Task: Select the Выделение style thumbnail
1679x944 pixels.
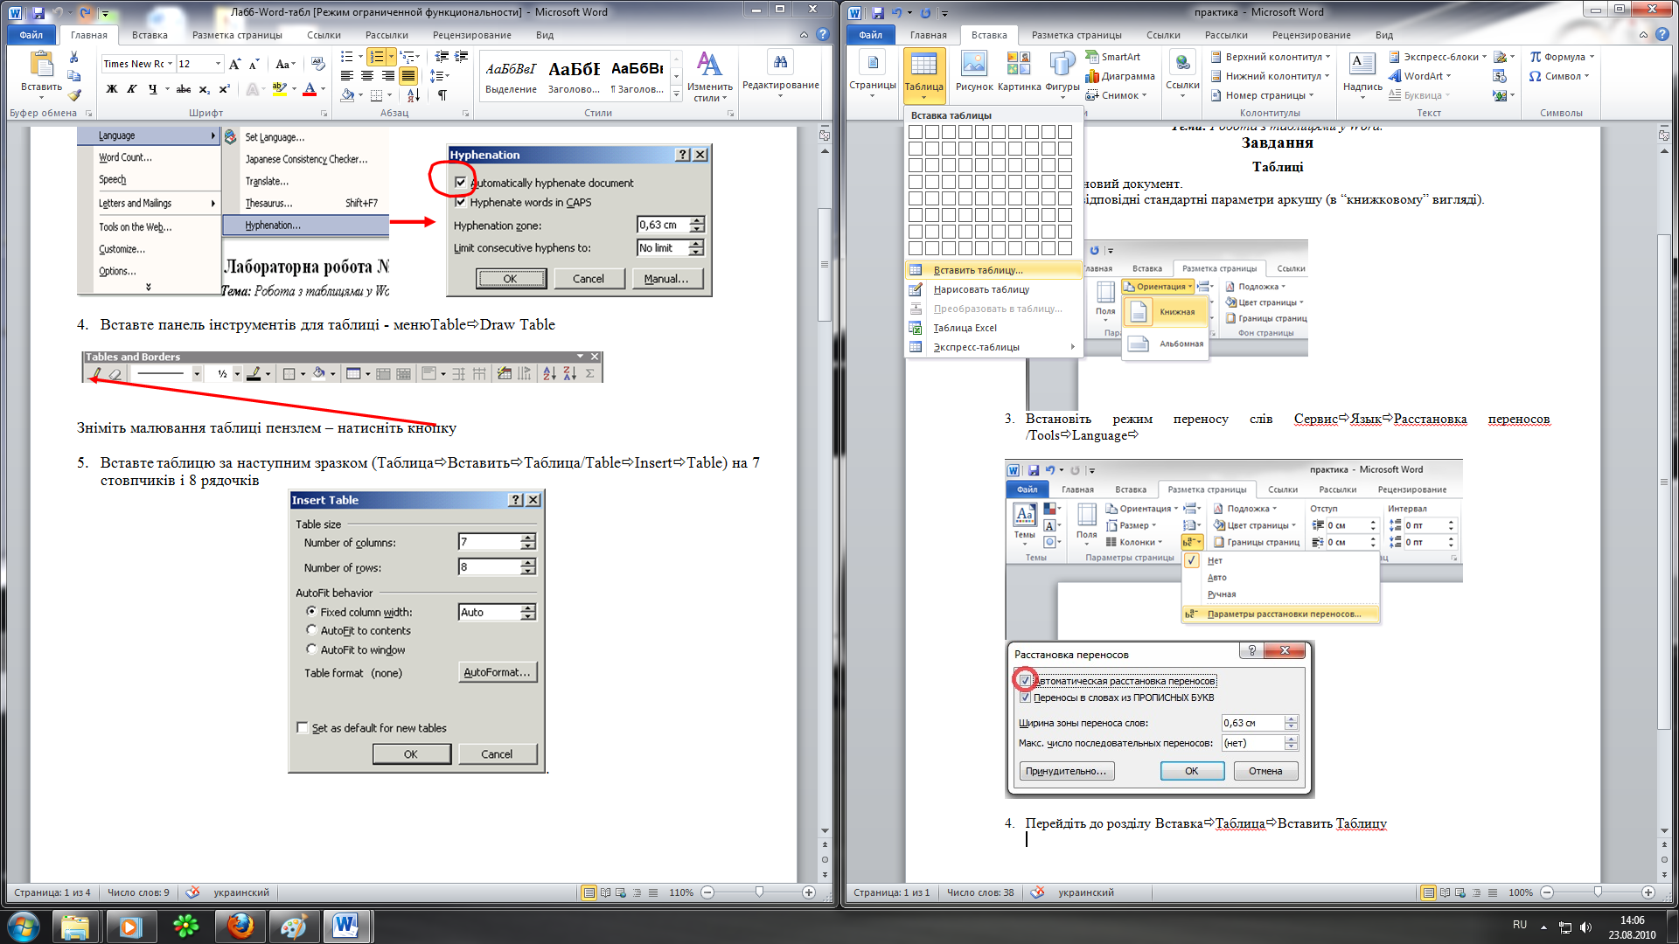Action: (x=511, y=76)
